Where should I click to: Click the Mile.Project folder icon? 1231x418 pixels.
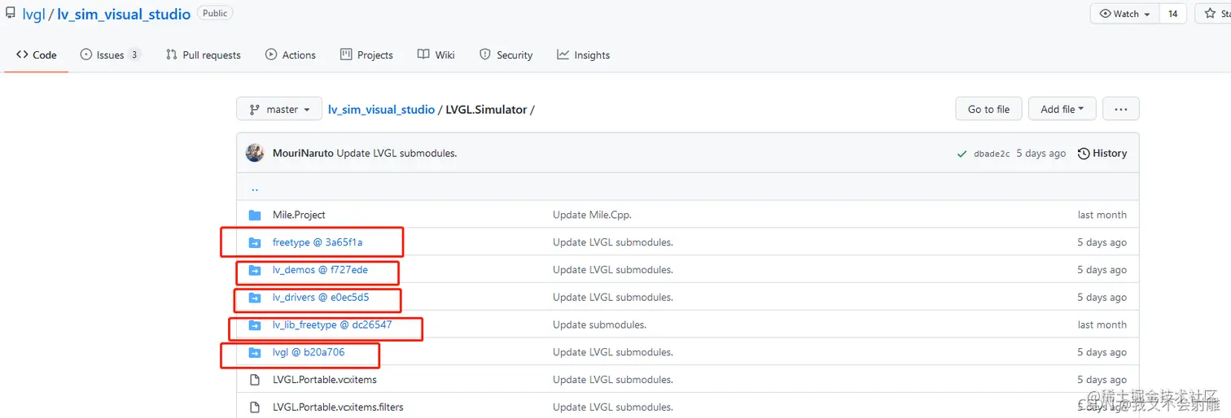tap(255, 215)
